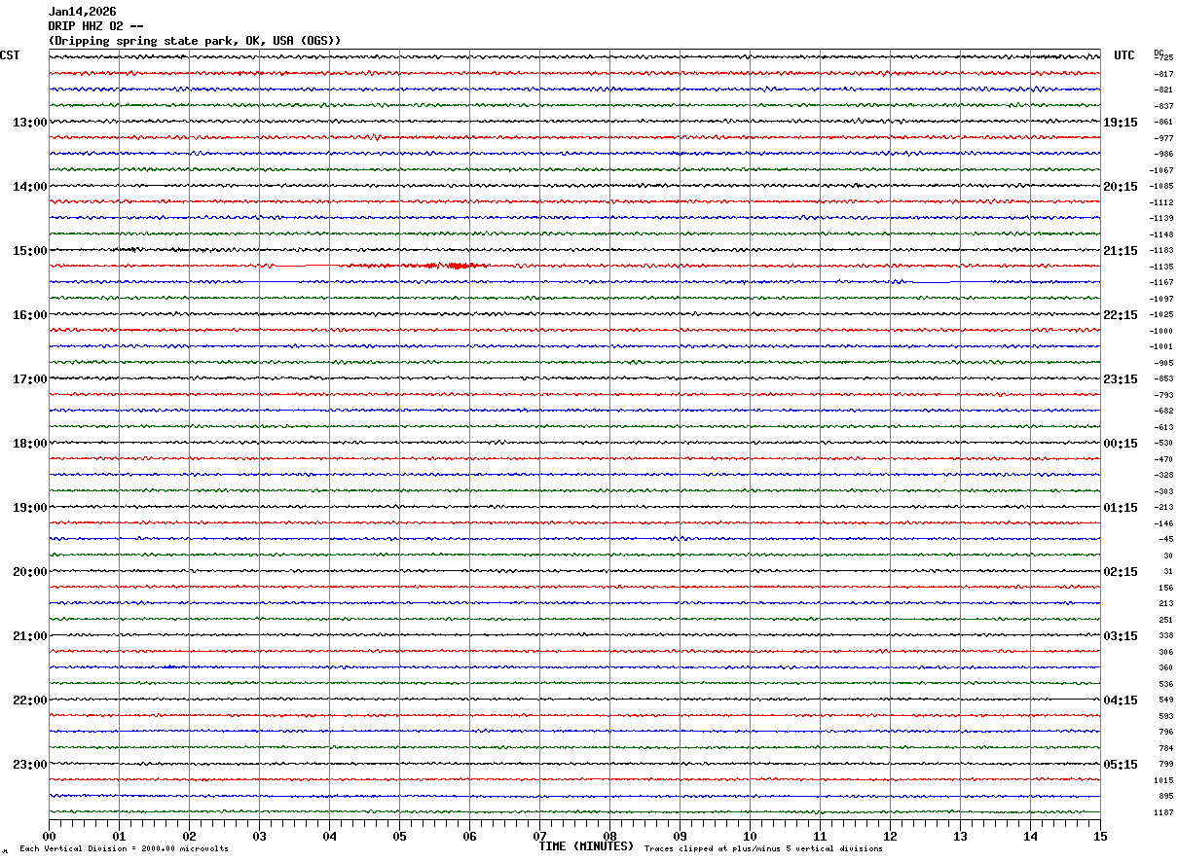Select the 21:00 CST row label
1178x862 pixels.
29,636
